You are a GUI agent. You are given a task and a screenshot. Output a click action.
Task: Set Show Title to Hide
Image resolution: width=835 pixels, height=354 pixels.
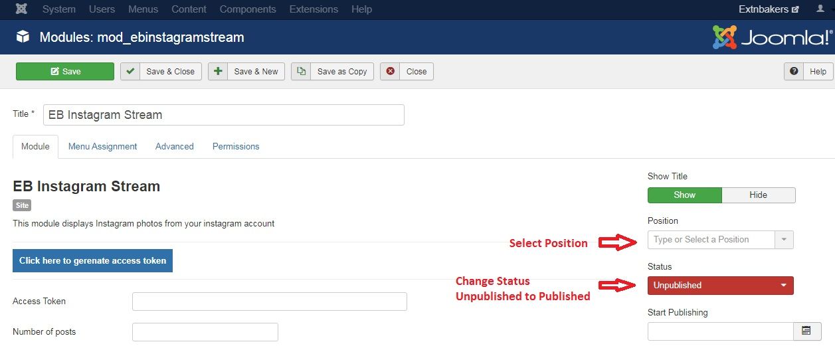759,195
